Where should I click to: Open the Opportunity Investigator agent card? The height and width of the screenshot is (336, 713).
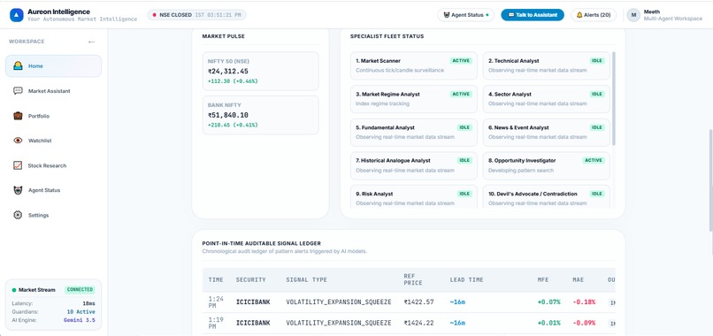point(546,165)
